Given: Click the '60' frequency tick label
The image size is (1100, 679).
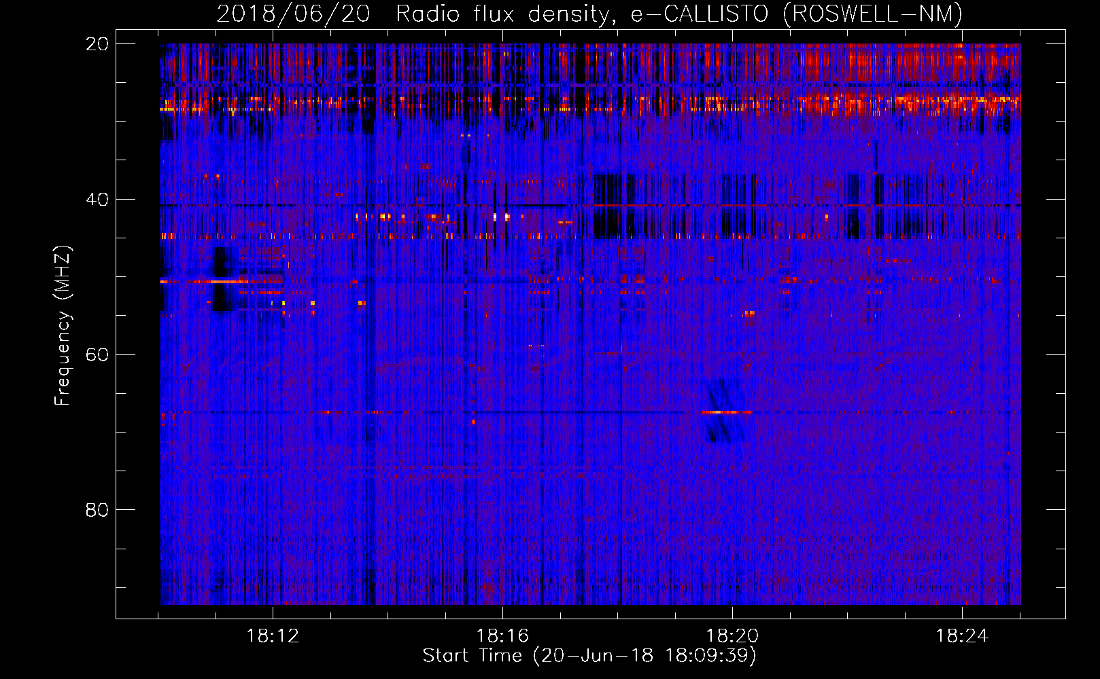Looking at the screenshot, I should pos(97,354).
